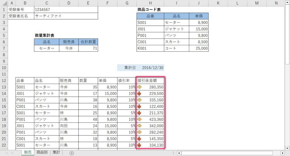Click the 値引後金額 header cell
Viewport: 290px width, 156px height.
click(150, 81)
